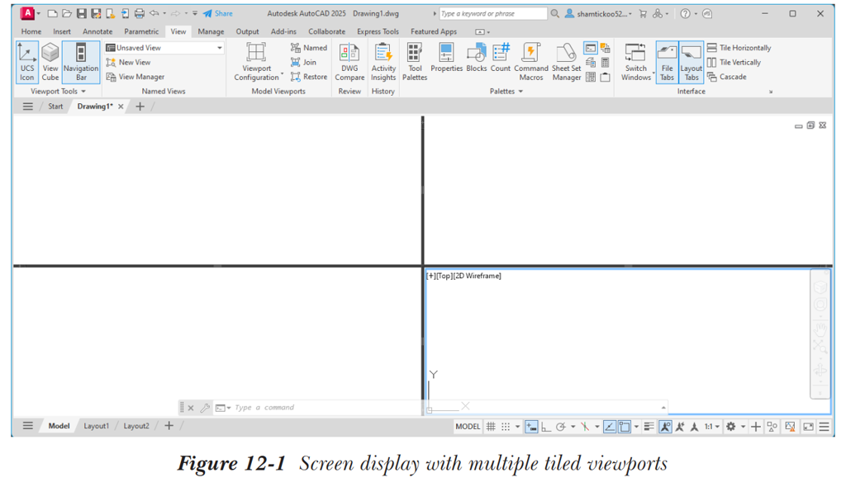Click the Open folder icon
846x487 pixels.
[67, 13]
